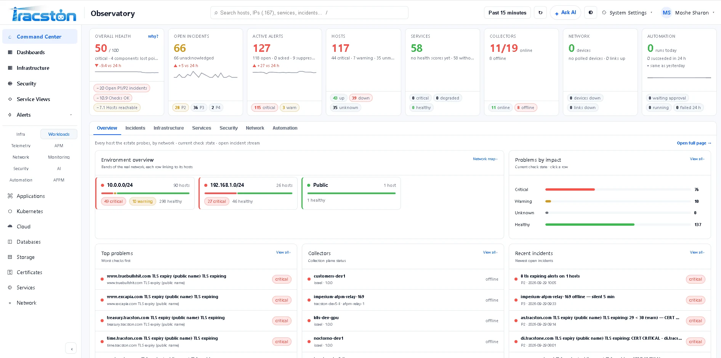
Task: Click the Network sidebar icon
Action: click(10, 303)
